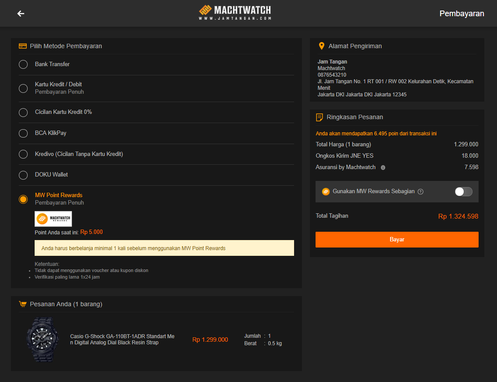The height and width of the screenshot is (382, 497).
Task: Select DOKU Wallet payment method
Action: pyautogui.click(x=23, y=175)
